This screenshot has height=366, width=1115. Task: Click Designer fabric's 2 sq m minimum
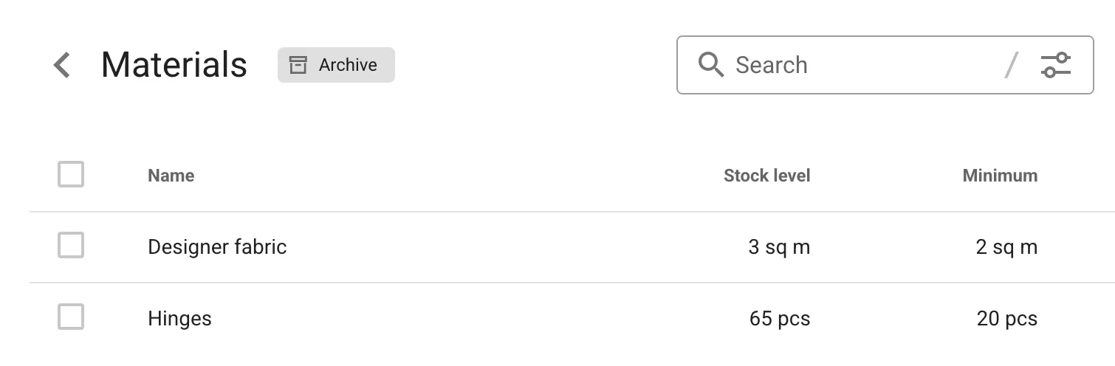[1006, 246]
